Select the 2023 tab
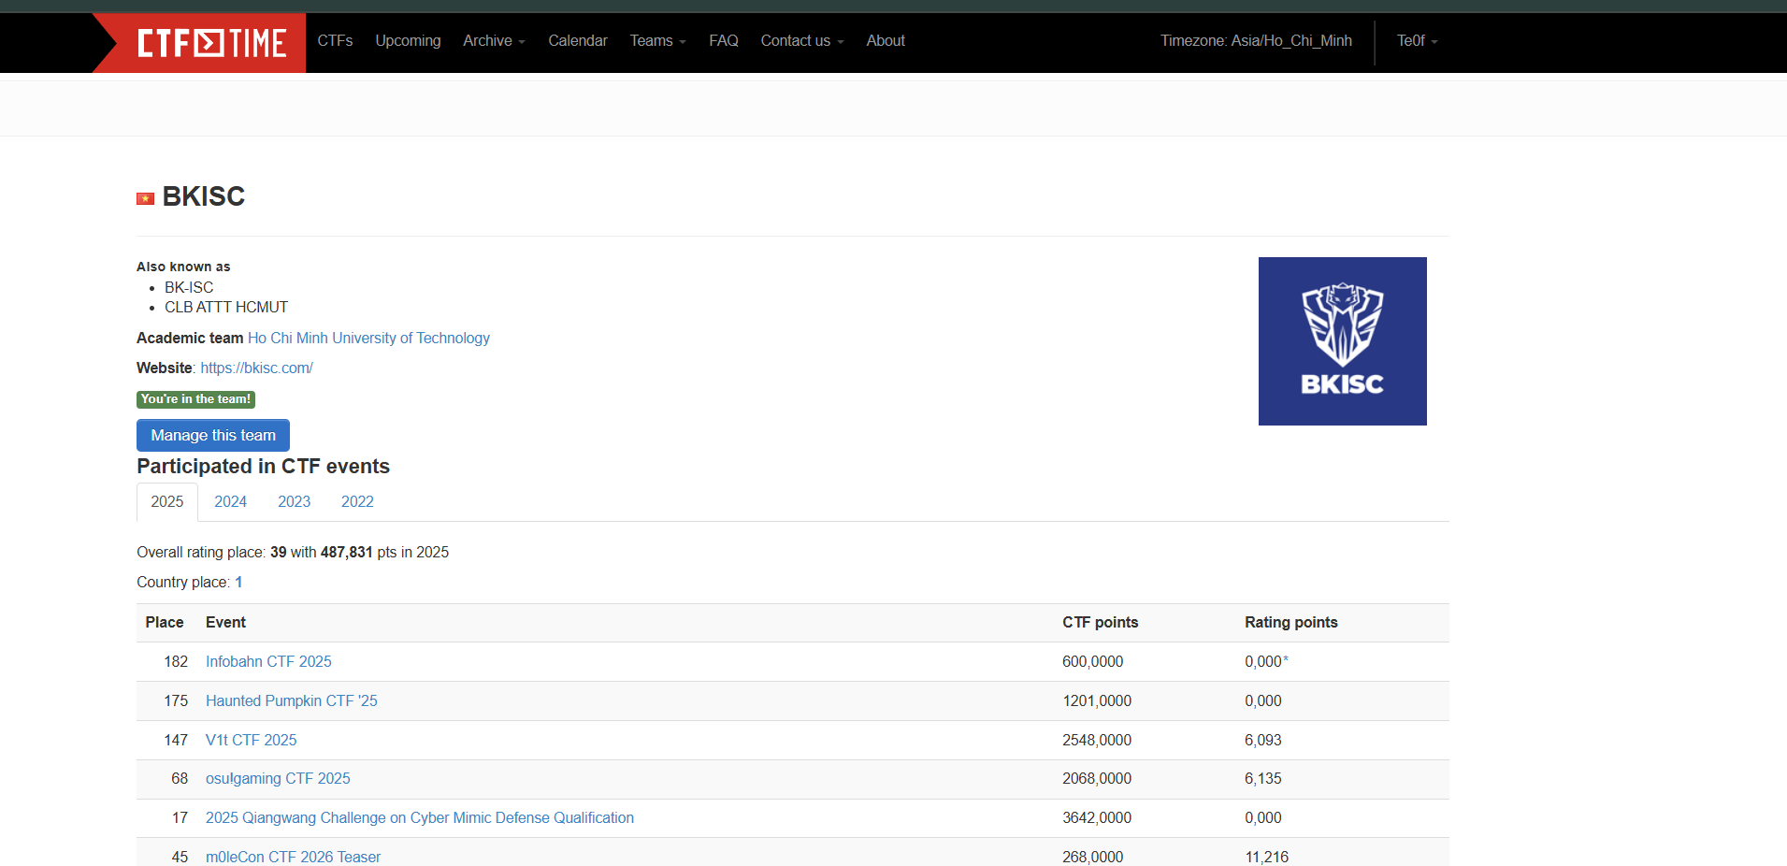 294,502
